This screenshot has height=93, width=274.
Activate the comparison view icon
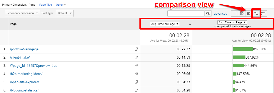pyautogui.click(x=256, y=13)
